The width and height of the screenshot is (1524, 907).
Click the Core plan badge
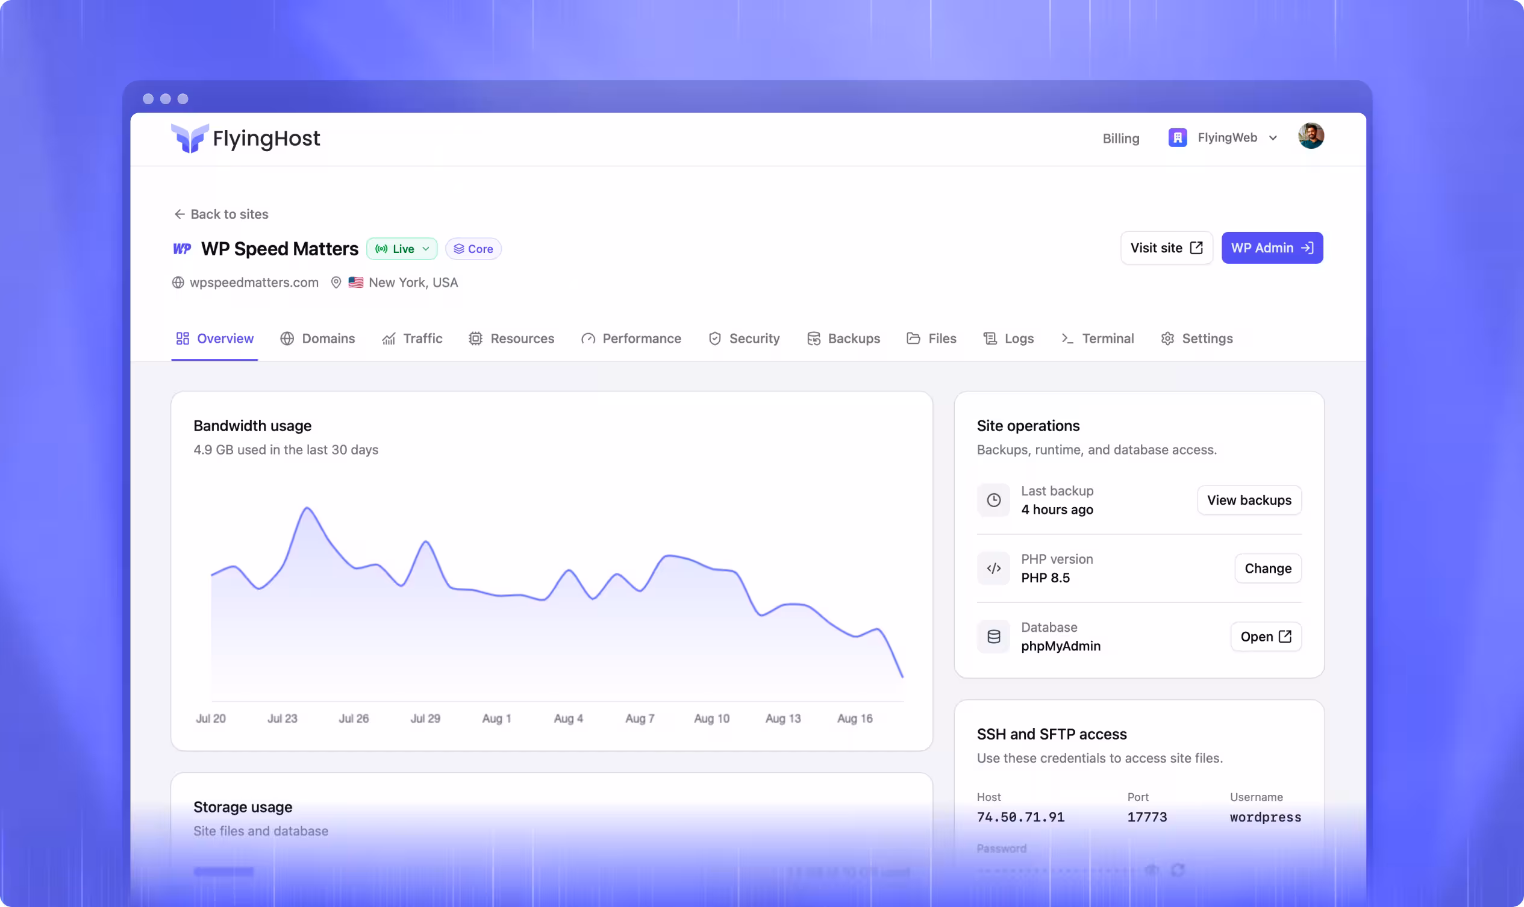tap(473, 249)
